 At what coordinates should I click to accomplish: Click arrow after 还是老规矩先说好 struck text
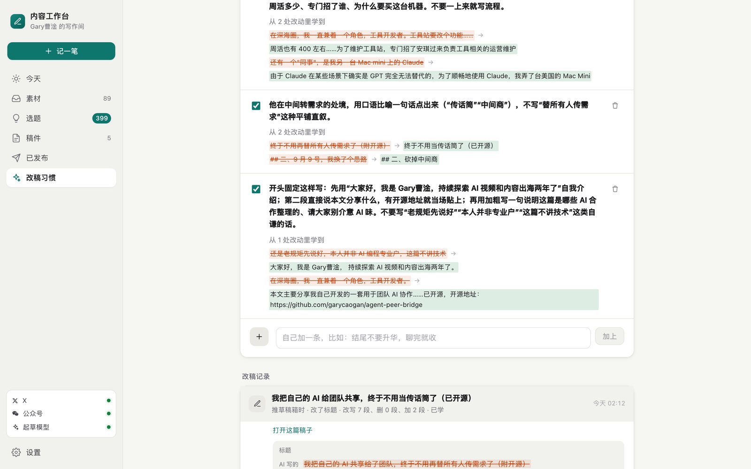(x=453, y=254)
